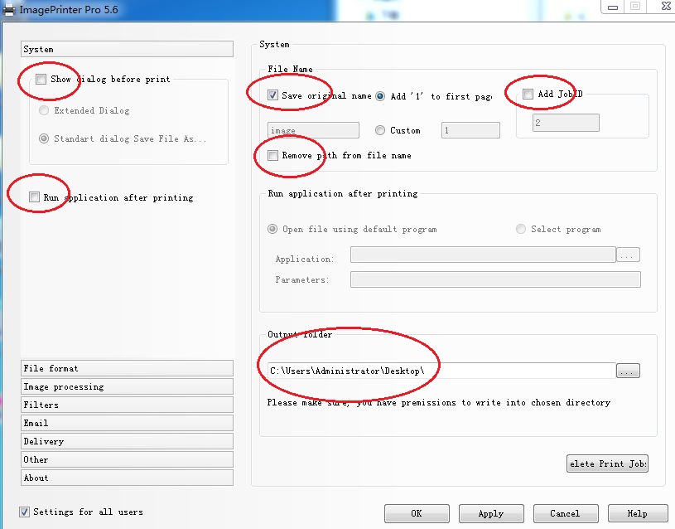The height and width of the screenshot is (529, 675).
Task: Choose Open file using default program
Action: (272, 229)
